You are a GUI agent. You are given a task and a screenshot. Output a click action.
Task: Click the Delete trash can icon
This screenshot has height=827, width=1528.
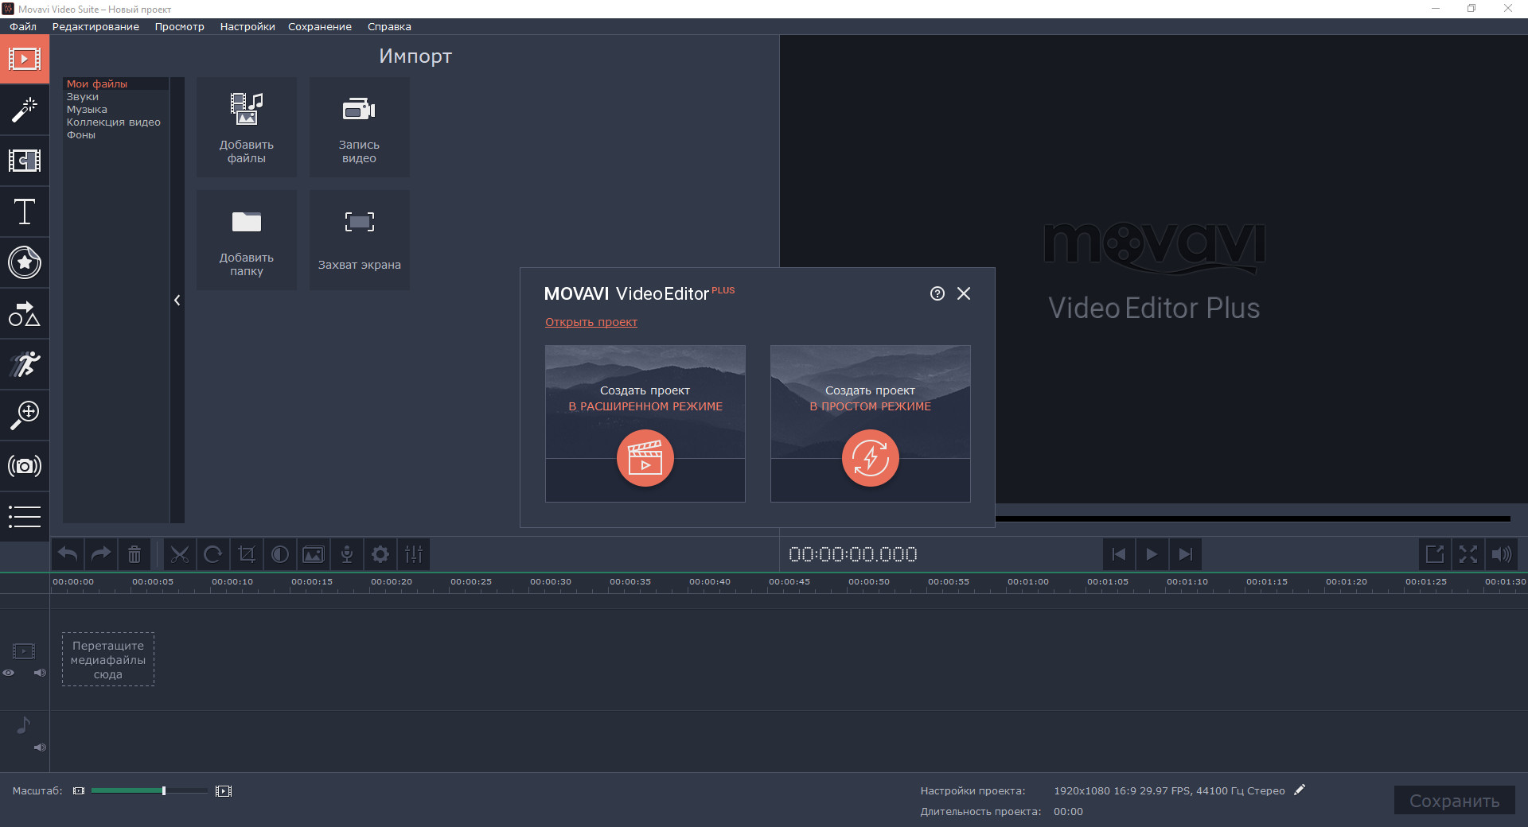pos(134,554)
